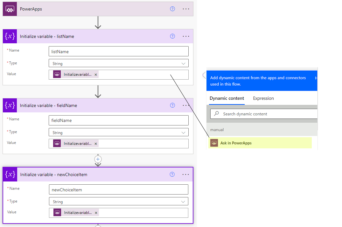Expand the Type dropdown for fieldName
The width and height of the screenshot is (342, 227).
click(x=183, y=132)
